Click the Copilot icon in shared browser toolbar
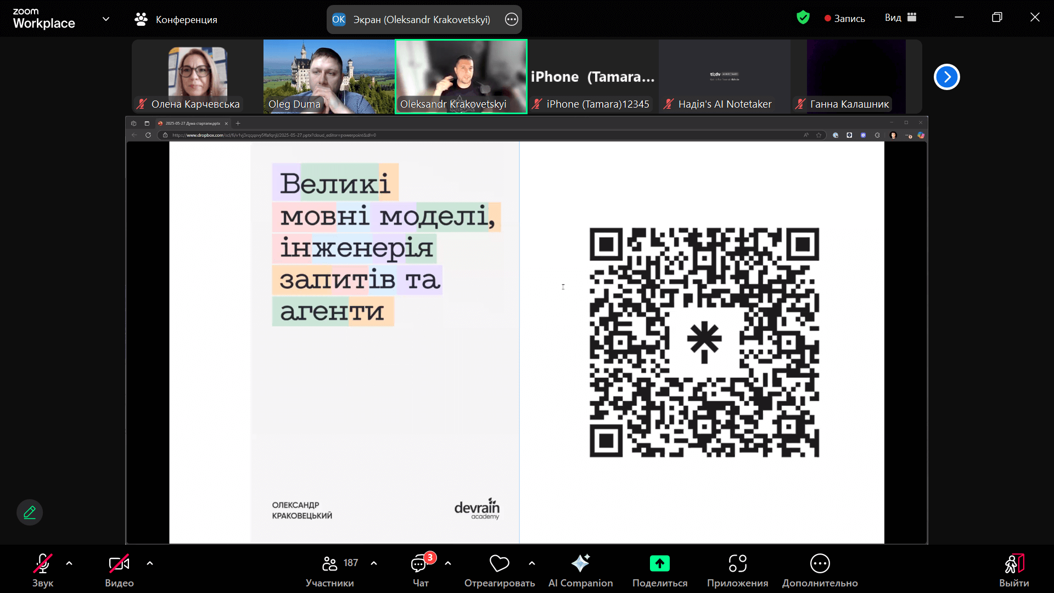This screenshot has width=1054, height=593. coord(921,135)
